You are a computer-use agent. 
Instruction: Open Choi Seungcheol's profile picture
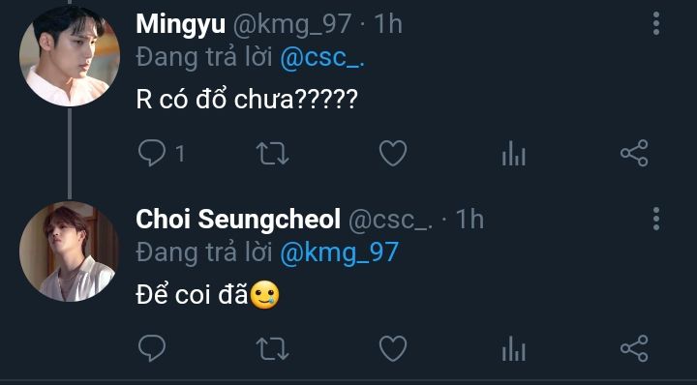coord(70,252)
